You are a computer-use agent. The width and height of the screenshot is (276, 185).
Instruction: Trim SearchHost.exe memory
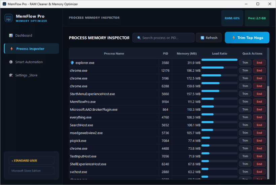[245, 125]
